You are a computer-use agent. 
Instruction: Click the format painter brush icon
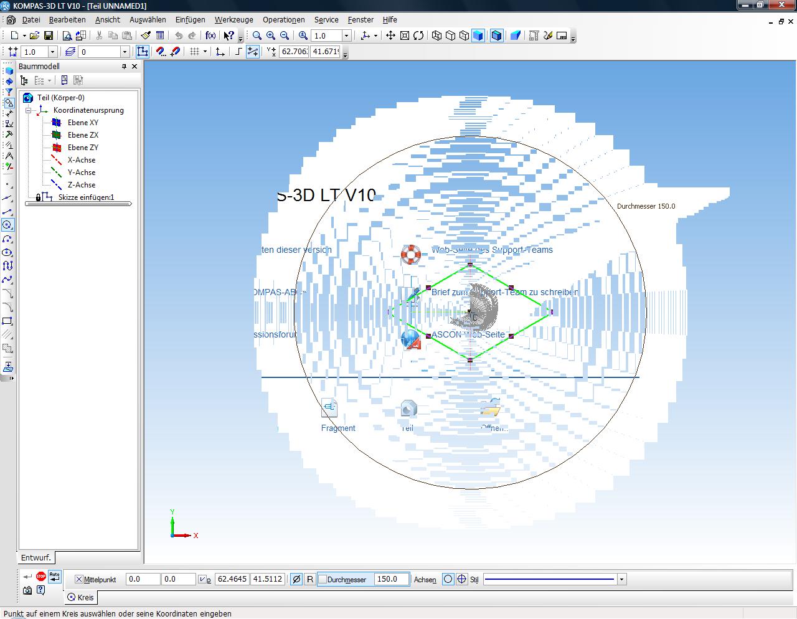pos(146,35)
